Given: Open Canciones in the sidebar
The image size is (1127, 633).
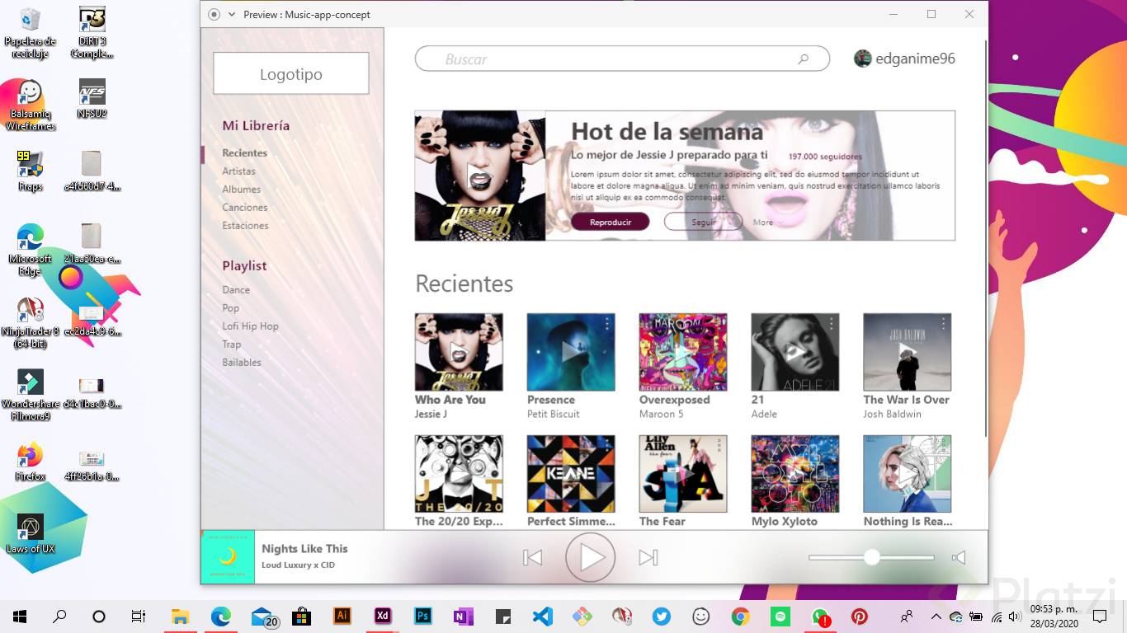Looking at the screenshot, I should point(245,208).
